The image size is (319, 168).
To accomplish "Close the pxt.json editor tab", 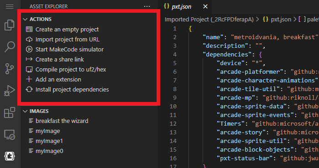I will 205,7.
